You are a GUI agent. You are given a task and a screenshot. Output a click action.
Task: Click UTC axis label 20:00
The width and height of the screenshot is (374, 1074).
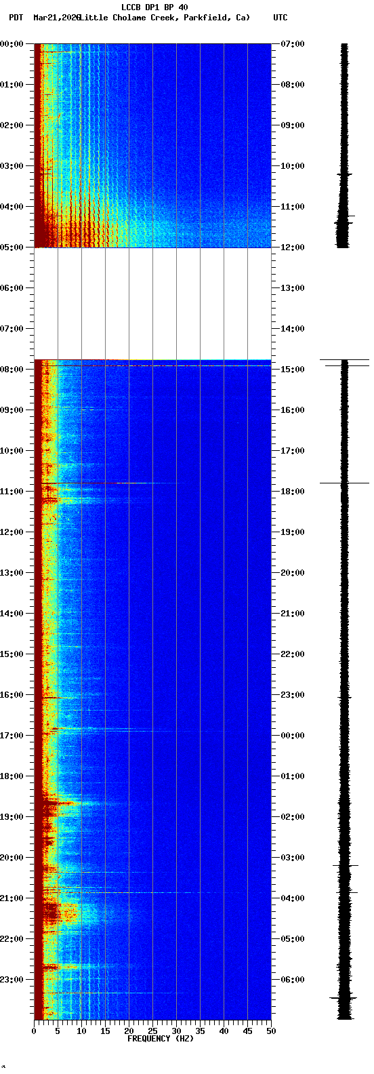click(x=293, y=573)
